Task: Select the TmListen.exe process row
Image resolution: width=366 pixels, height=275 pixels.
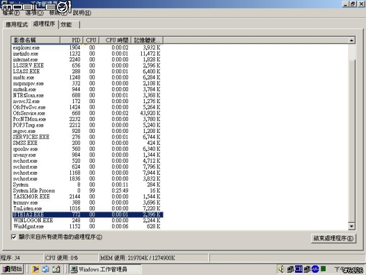Action: click(87, 209)
